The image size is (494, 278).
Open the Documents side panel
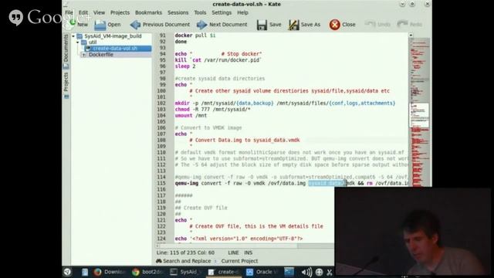(66, 52)
